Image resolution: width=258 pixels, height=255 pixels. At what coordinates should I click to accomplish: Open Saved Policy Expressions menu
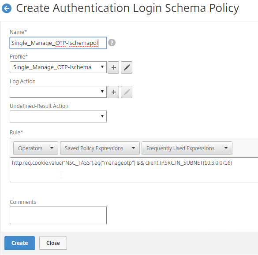100,148
